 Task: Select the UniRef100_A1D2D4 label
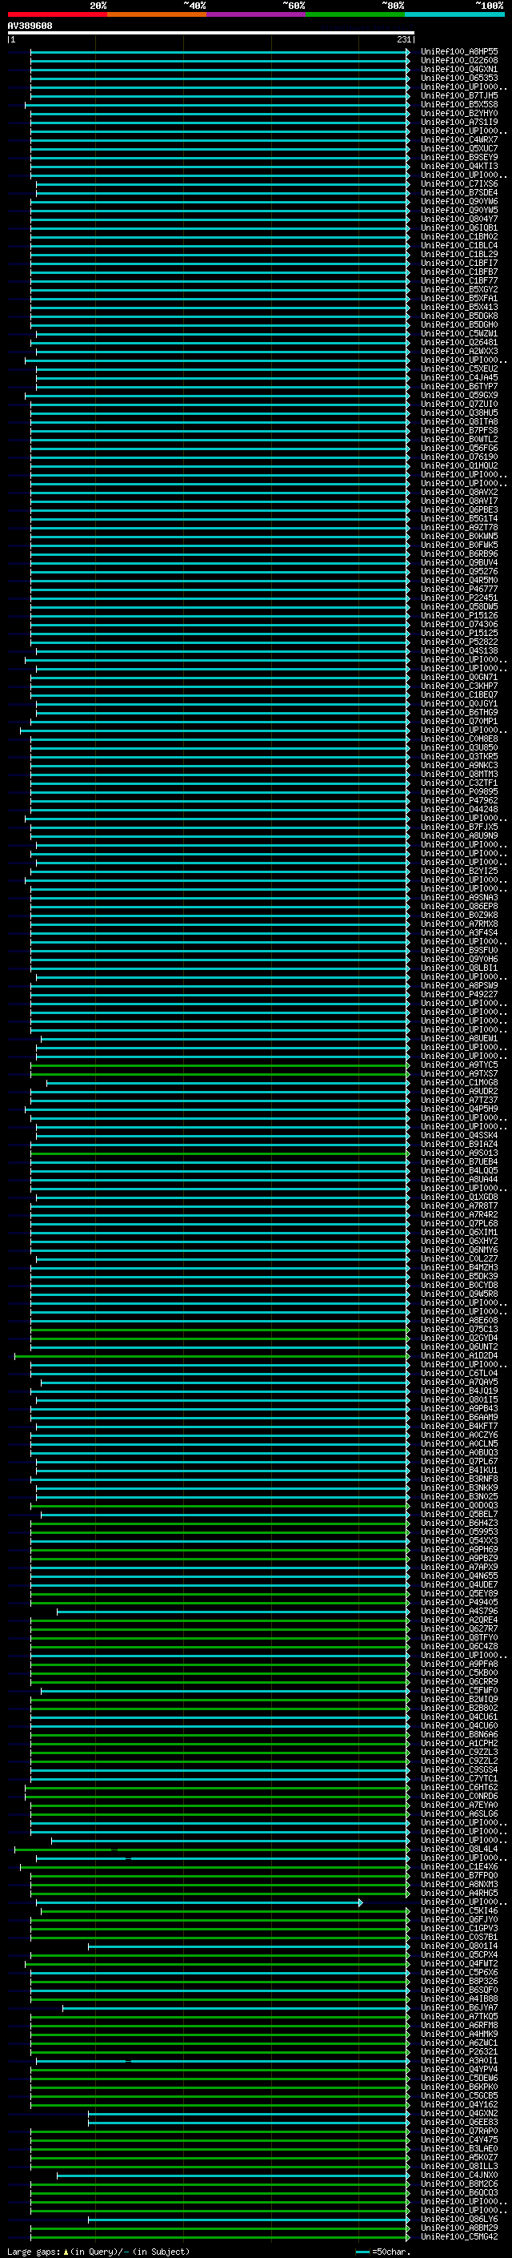click(459, 1355)
